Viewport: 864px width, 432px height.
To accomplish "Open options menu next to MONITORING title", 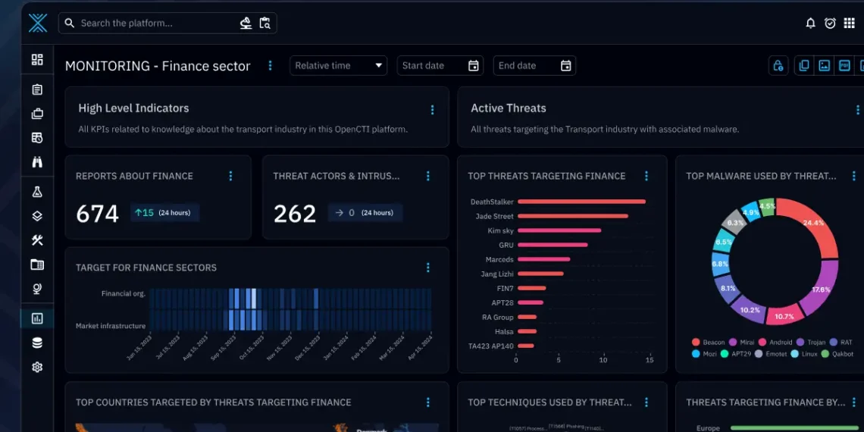I will point(270,66).
